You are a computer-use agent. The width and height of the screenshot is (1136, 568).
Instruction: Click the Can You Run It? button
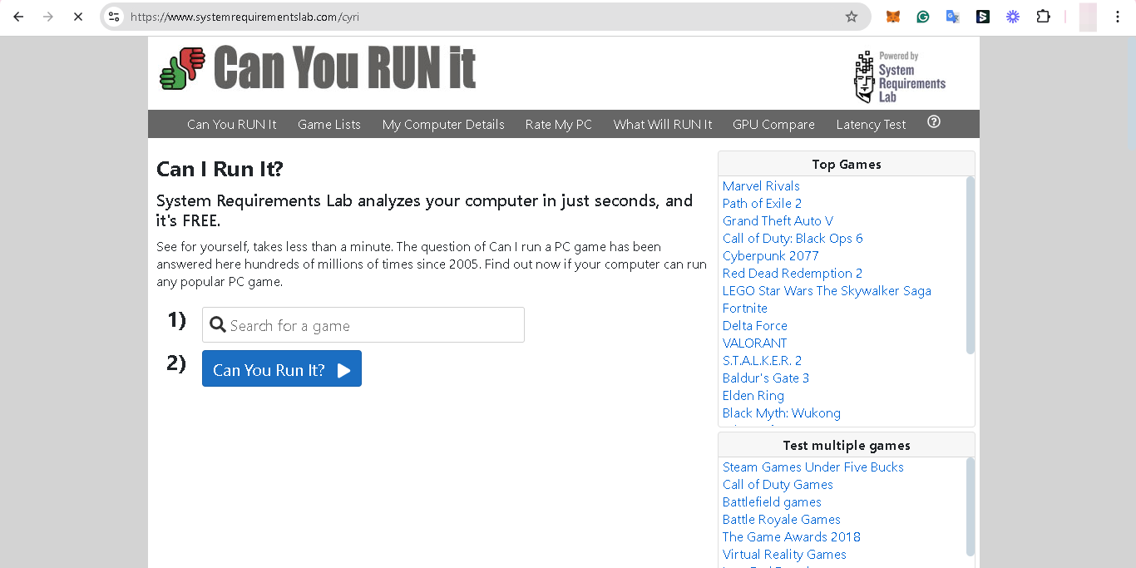(282, 368)
